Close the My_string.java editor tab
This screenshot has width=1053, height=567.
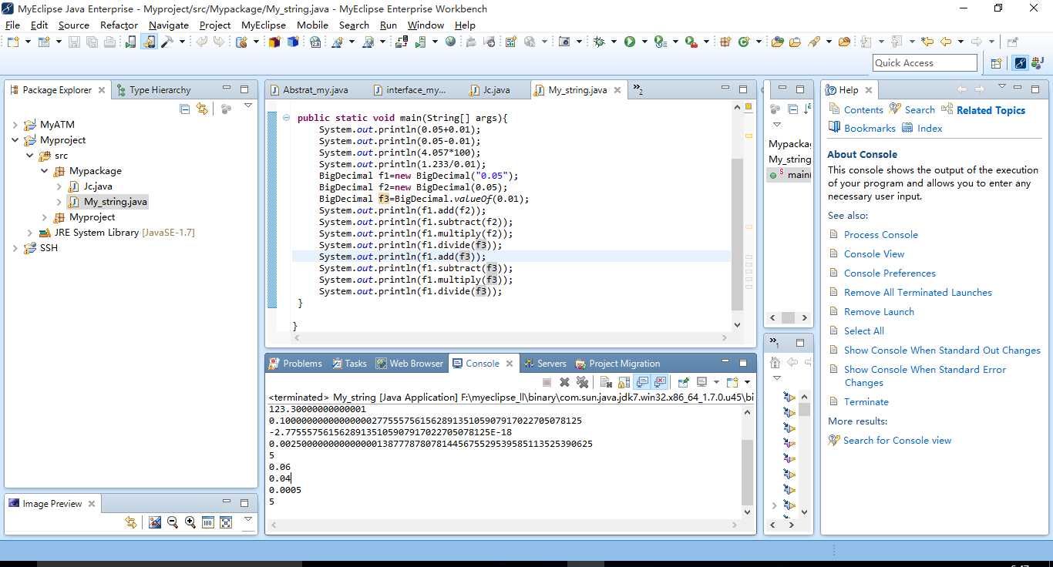pyautogui.click(x=617, y=90)
